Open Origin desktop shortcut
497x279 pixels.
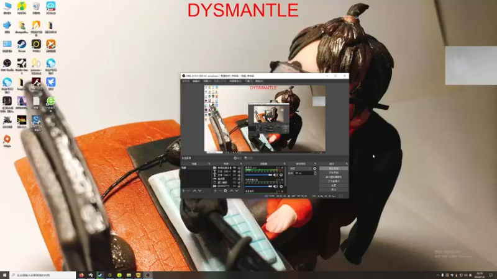(x=7, y=141)
